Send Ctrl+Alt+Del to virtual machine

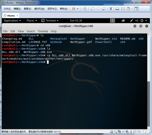pyautogui.click(x=85, y=9)
